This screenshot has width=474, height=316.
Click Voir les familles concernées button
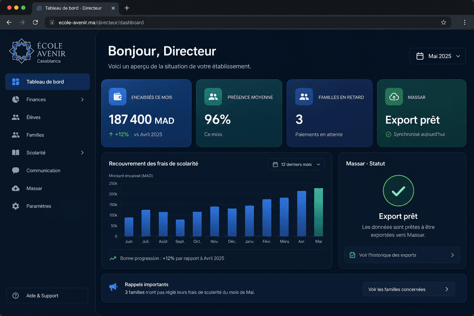[x=409, y=289]
